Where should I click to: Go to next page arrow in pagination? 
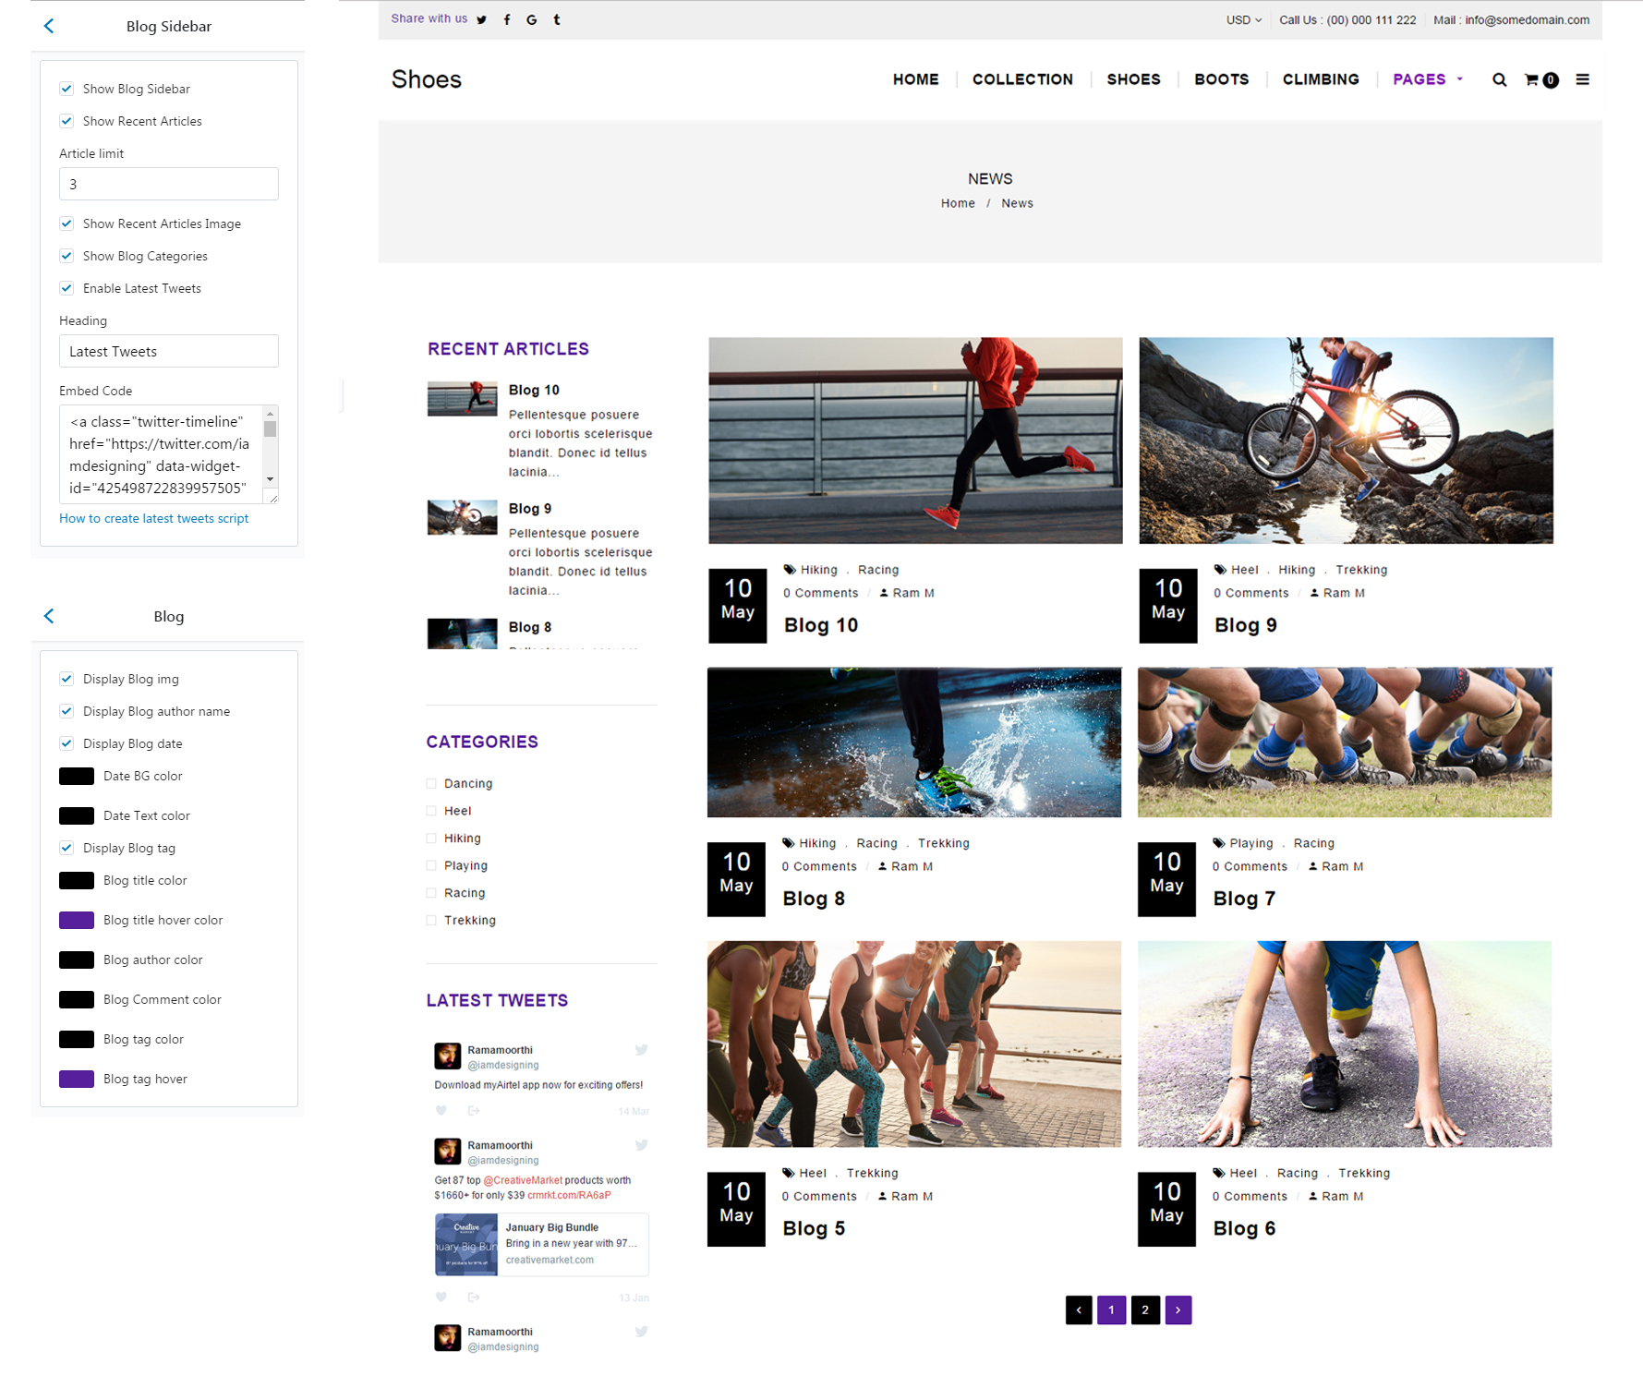click(x=1178, y=1310)
